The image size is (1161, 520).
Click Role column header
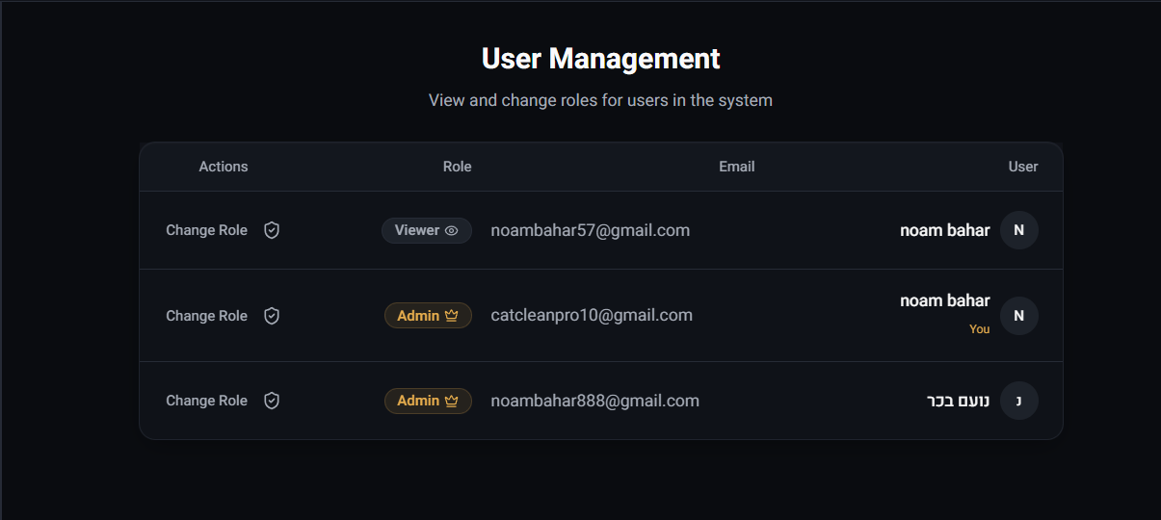(x=457, y=167)
